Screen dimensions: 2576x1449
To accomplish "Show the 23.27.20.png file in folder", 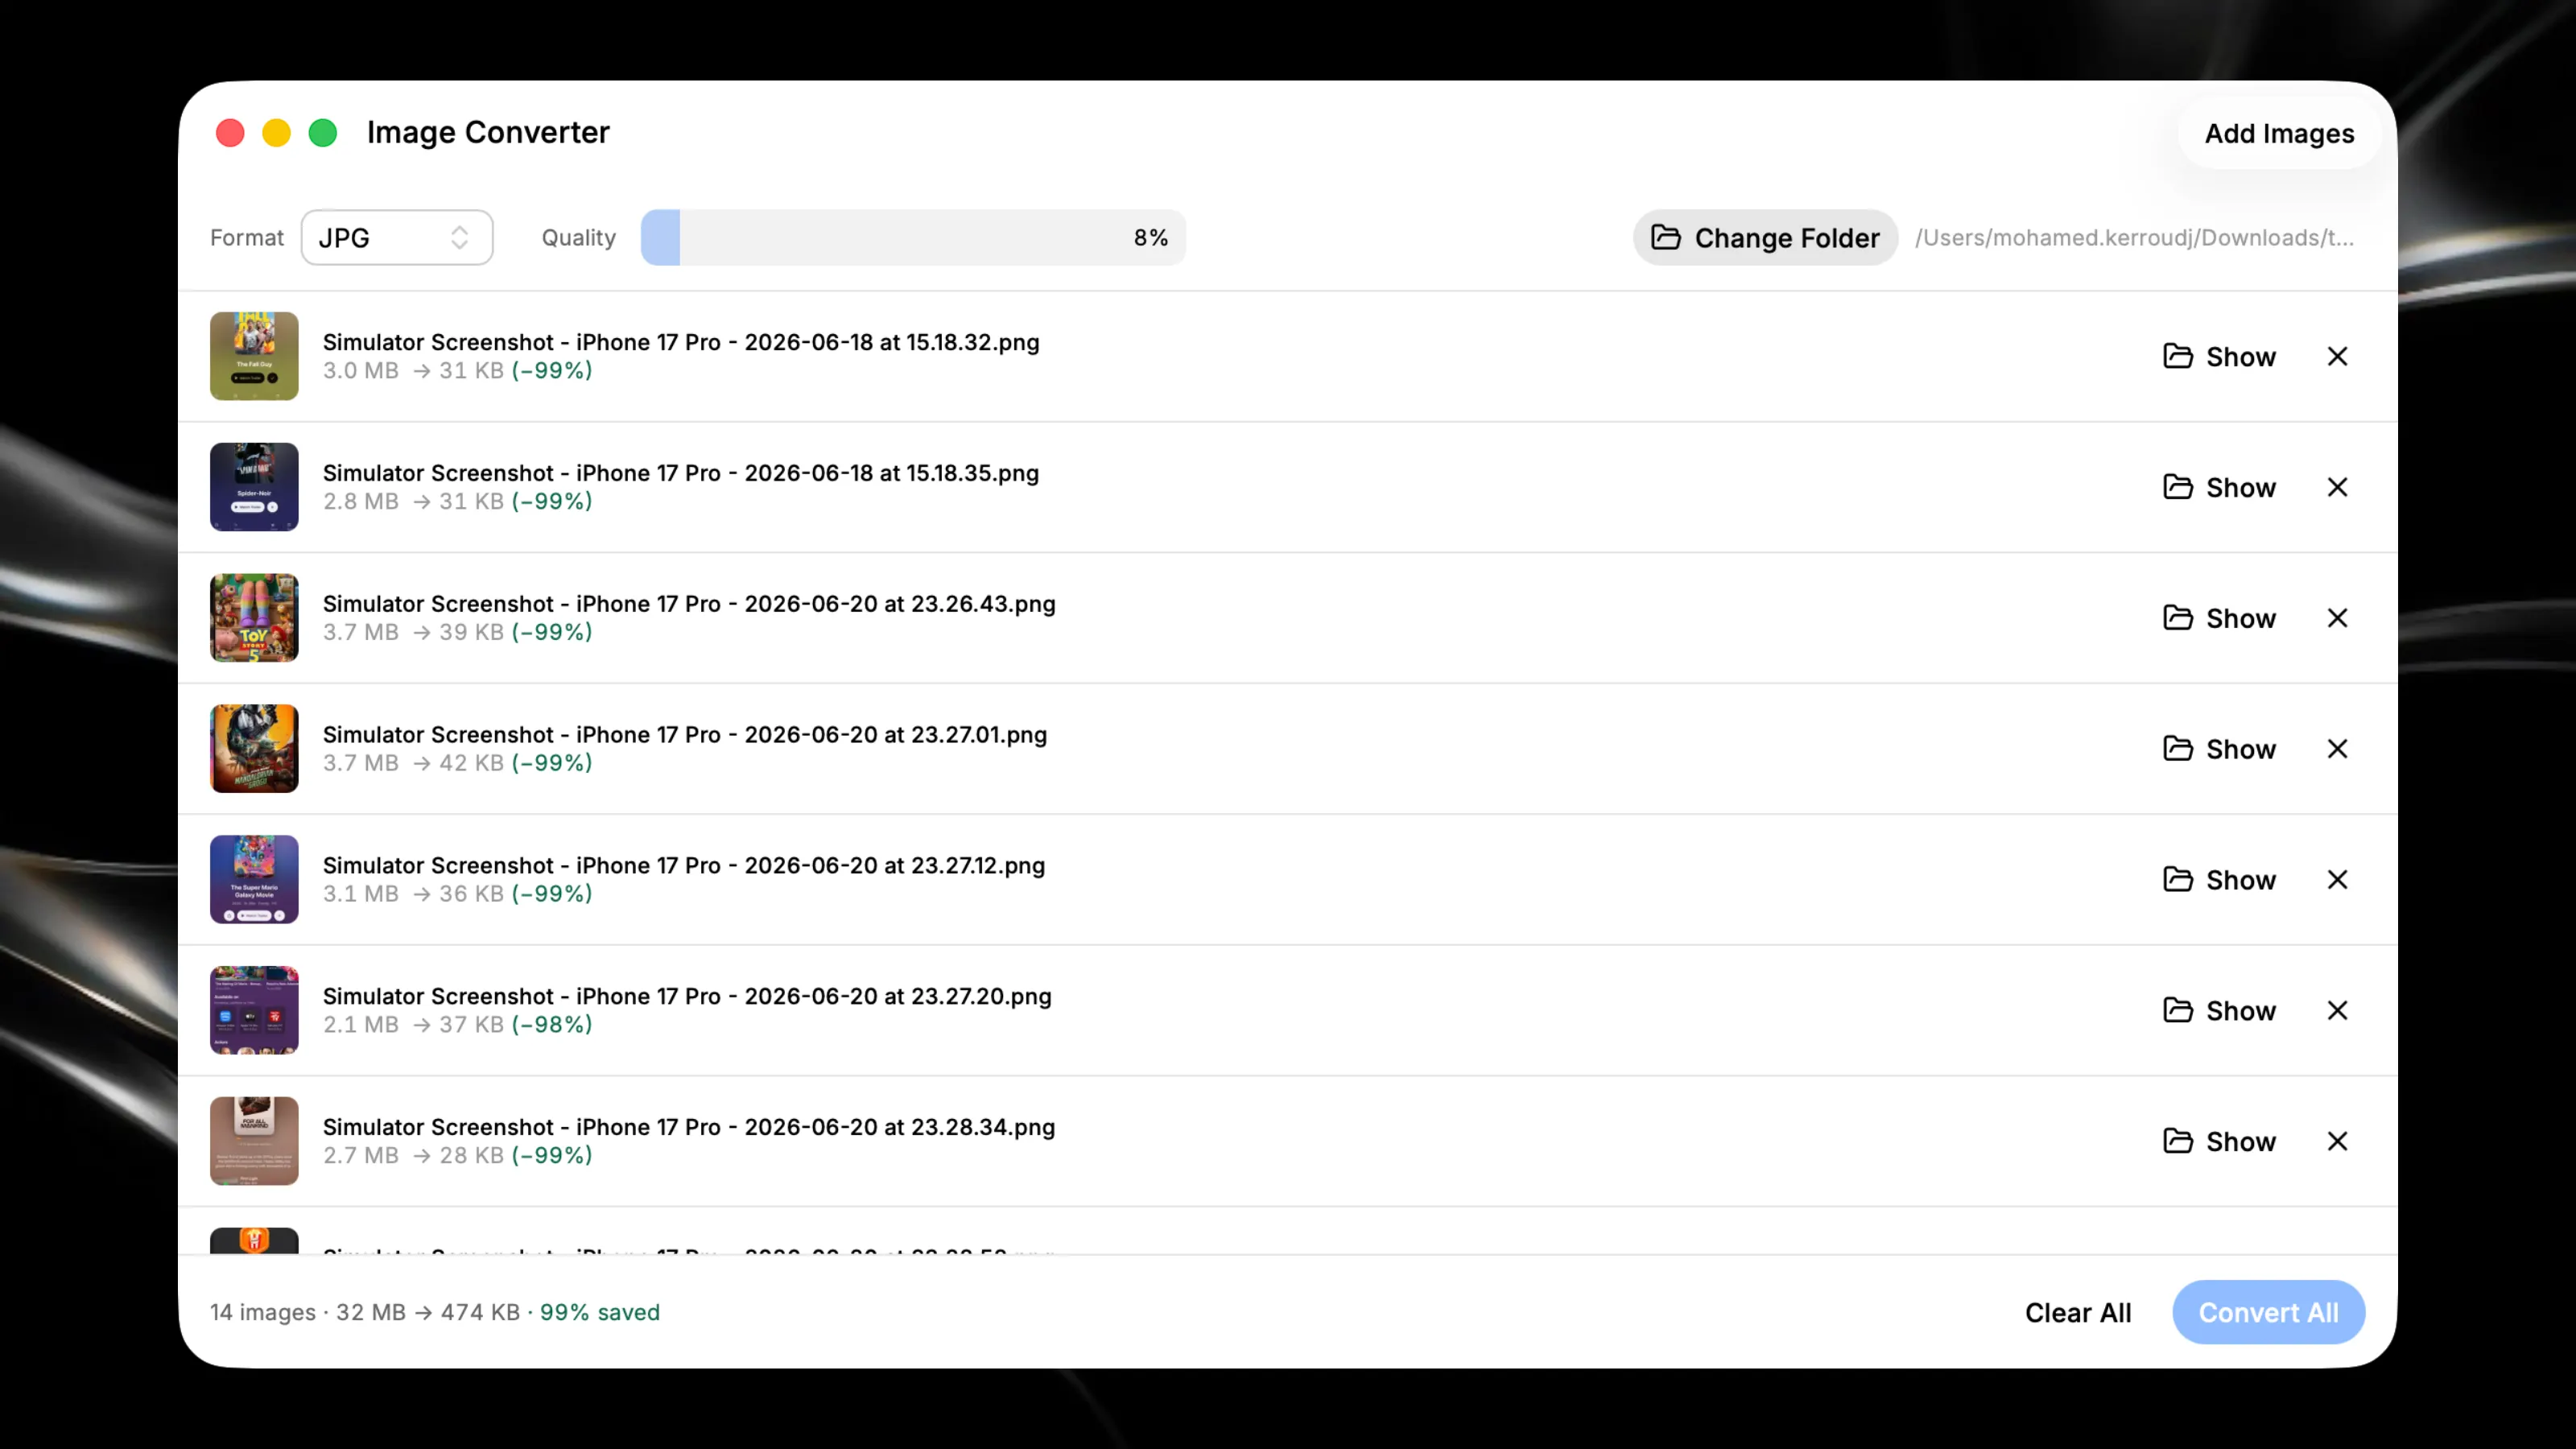I will pos(2219,1011).
